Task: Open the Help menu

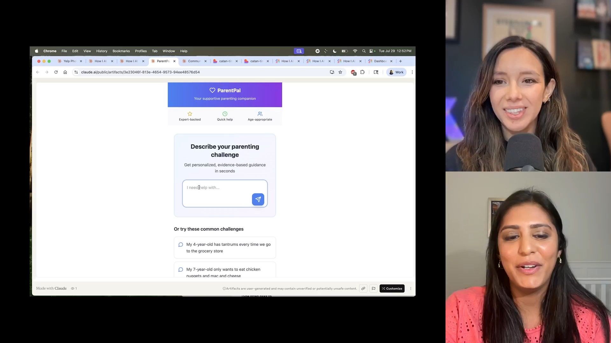Action: [184, 51]
